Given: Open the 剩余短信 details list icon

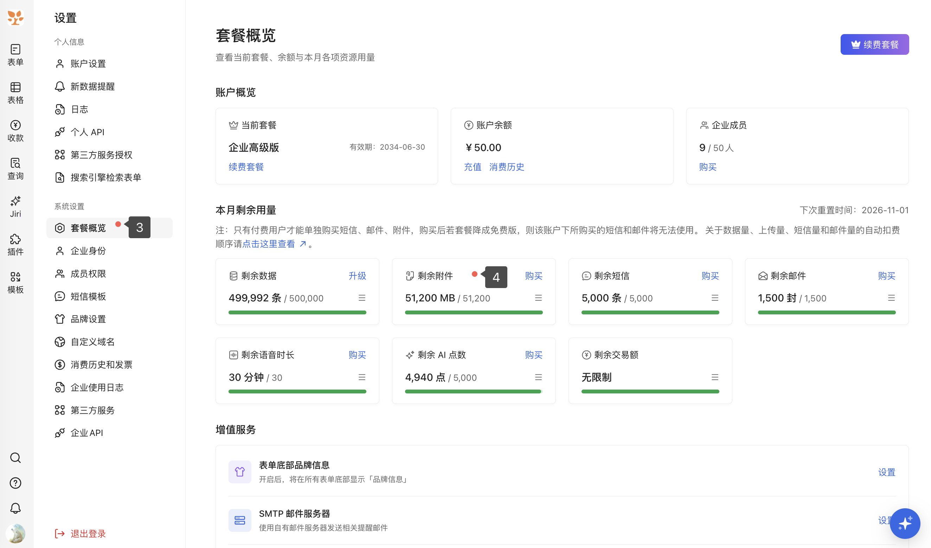Looking at the screenshot, I should coord(715,298).
